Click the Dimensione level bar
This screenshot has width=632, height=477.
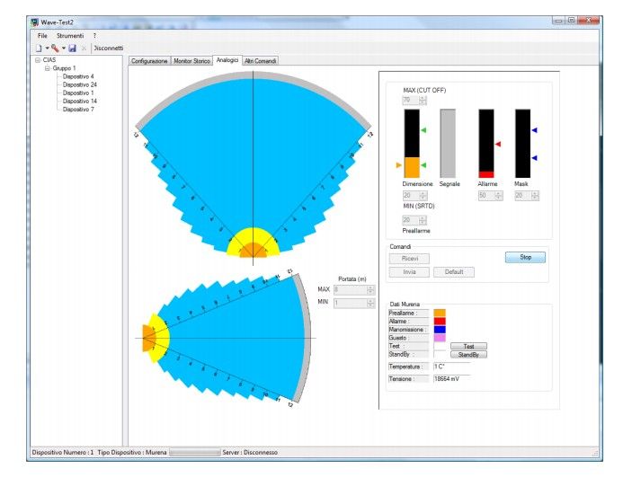[412, 144]
